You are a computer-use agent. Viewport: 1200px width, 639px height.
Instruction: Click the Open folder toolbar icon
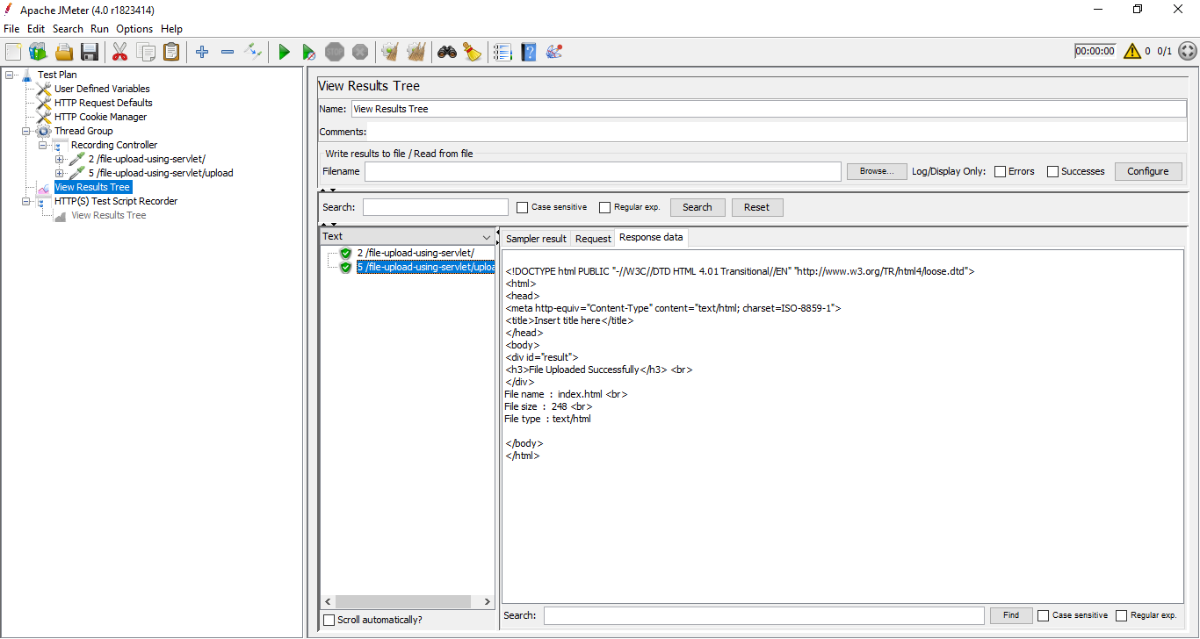(x=64, y=52)
